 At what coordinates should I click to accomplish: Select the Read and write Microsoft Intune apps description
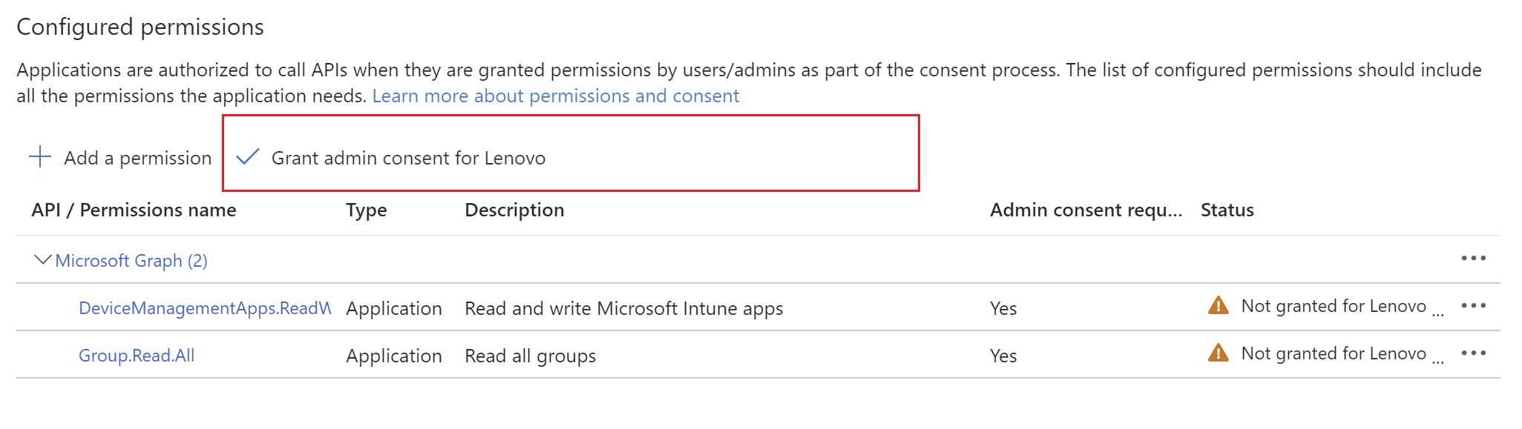(623, 309)
